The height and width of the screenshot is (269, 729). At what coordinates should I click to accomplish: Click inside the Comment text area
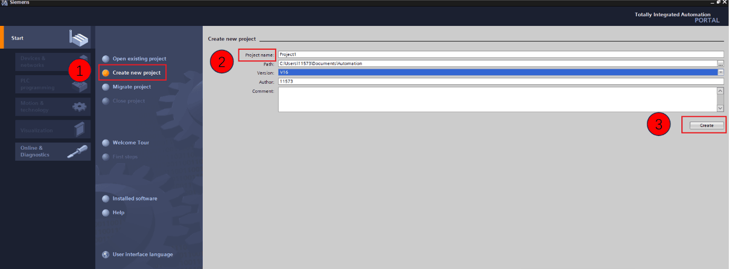[x=497, y=100]
